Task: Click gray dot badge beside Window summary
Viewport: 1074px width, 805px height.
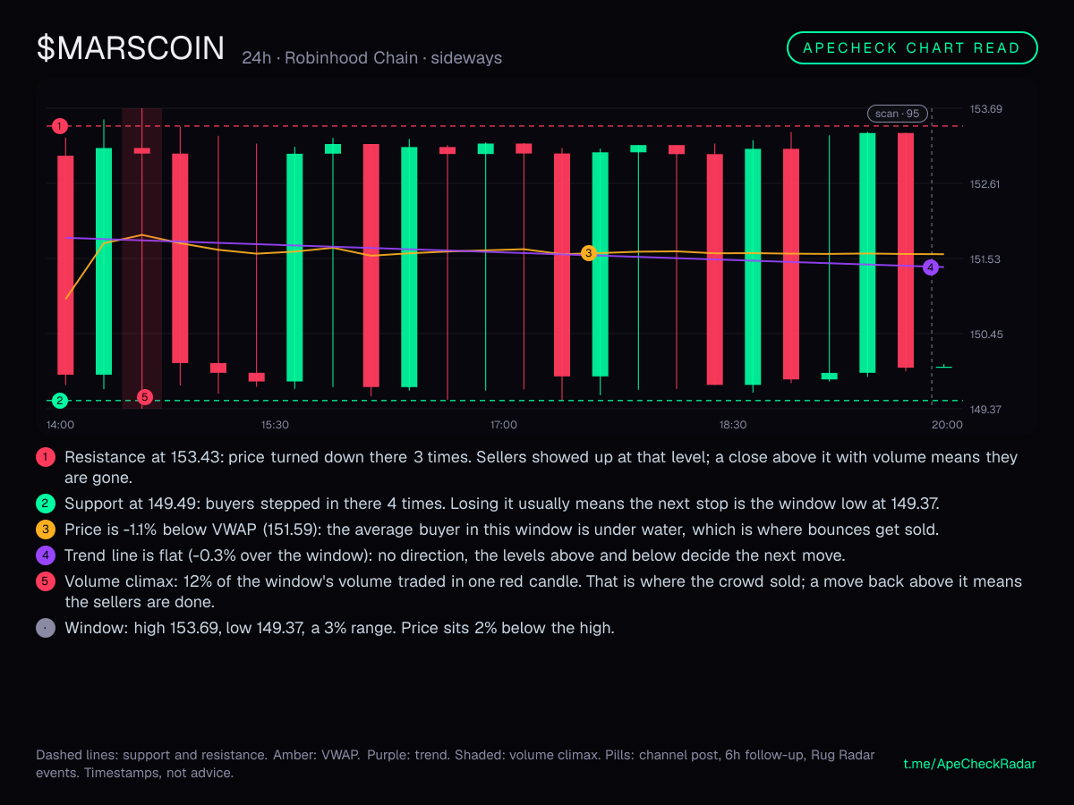Action: (46, 628)
